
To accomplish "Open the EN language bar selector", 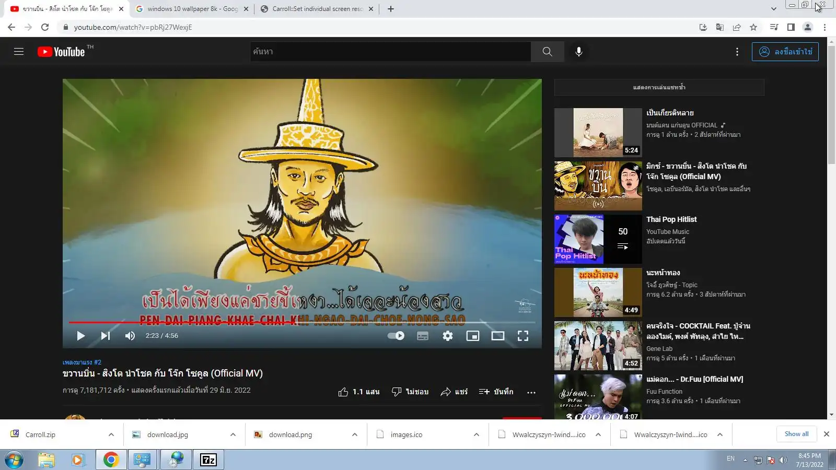I will [x=730, y=459].
